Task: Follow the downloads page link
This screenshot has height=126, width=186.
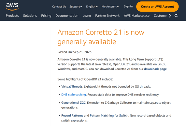Action: coord(155,69)
